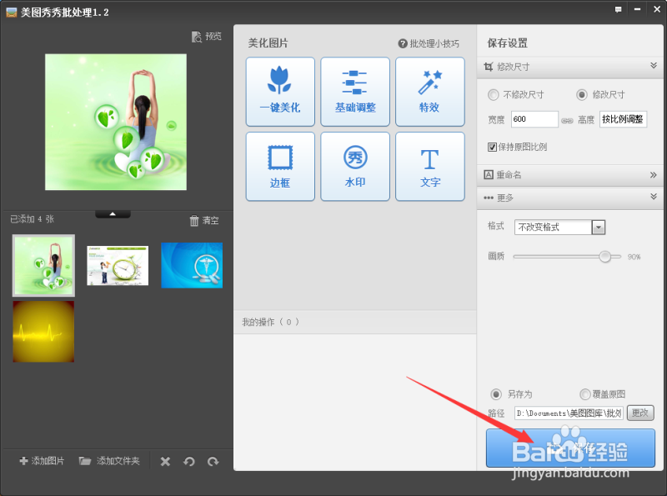Open the 文字 text tool
The width and height of the screenshot is (667, 496).
tap(430, 166)
